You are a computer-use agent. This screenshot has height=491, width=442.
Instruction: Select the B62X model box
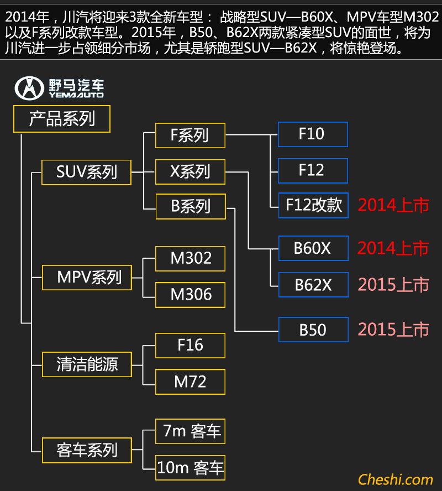[313, 285]
